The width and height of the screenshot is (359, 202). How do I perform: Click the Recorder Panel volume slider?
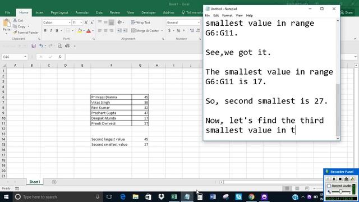click(341, 192)
